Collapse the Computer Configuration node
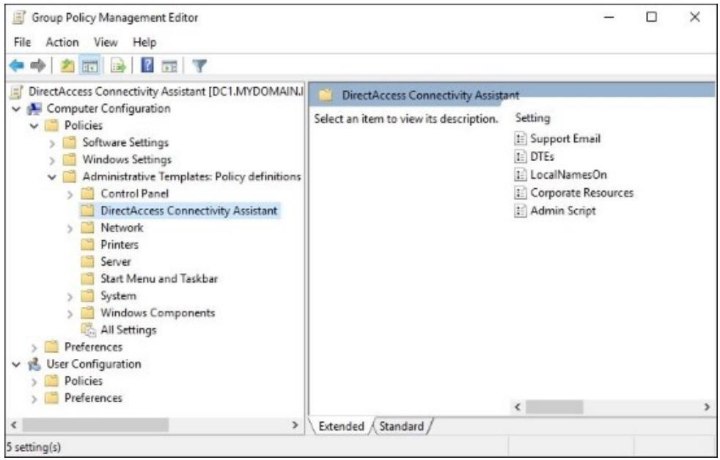 point(17,109)
